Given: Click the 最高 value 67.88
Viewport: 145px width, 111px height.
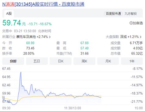Looking at the screenshot, I should pyautogui.click(x=84, y=43).
